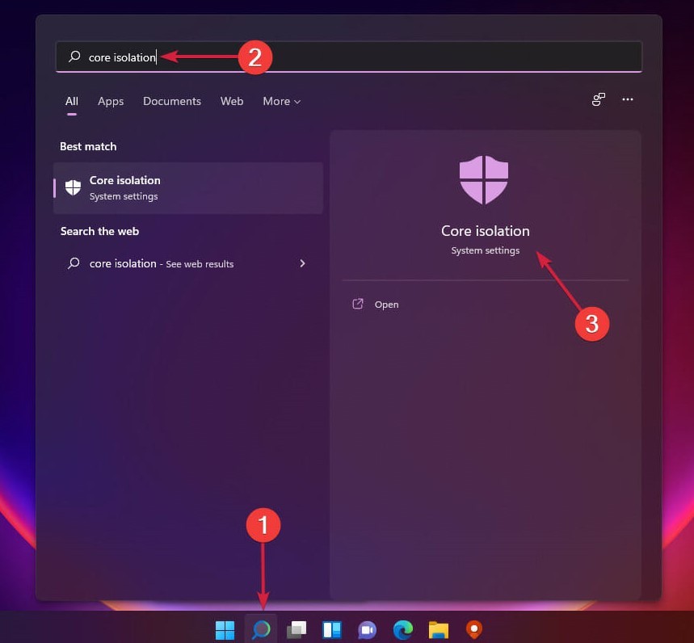Image resolution: width=694 pixels, height=643 pixels.
Task: Click core isolation See web results entry
Action: click(188, 263)
